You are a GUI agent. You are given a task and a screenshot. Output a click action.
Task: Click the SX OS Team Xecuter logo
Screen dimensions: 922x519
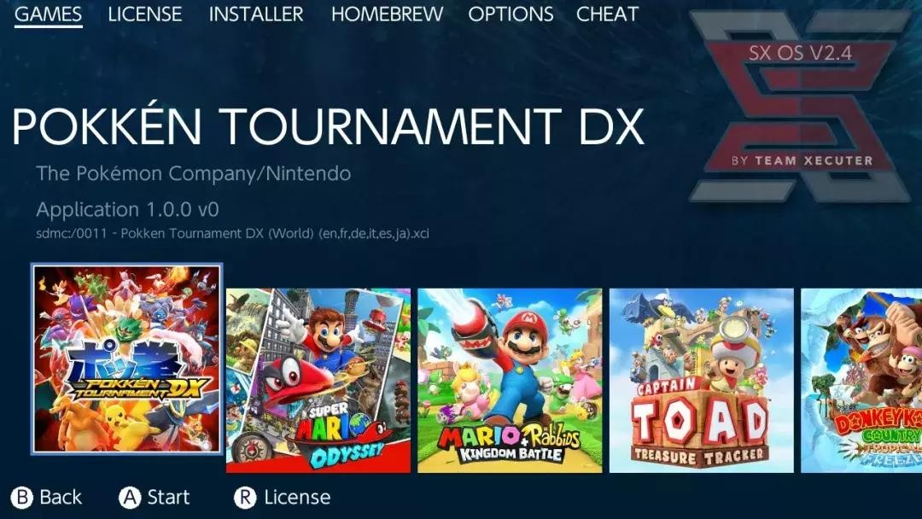click(x=800, y=106)
